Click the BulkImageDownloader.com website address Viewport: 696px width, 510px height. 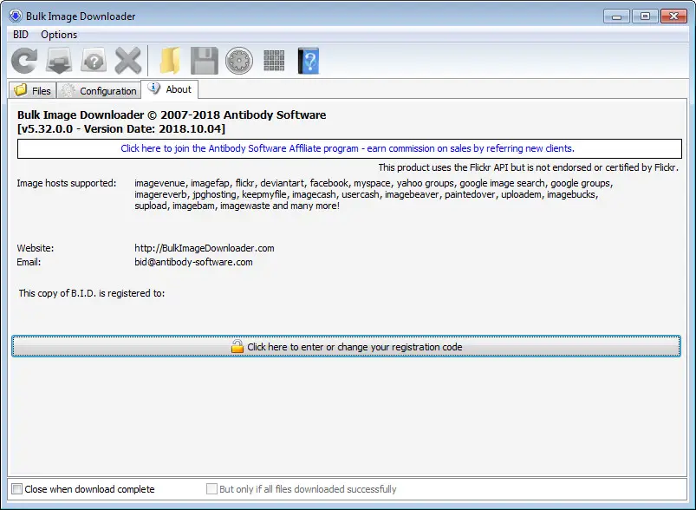click(205, 248)
